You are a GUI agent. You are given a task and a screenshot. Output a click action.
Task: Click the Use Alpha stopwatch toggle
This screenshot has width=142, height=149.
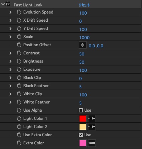click(x=19, y=110)
